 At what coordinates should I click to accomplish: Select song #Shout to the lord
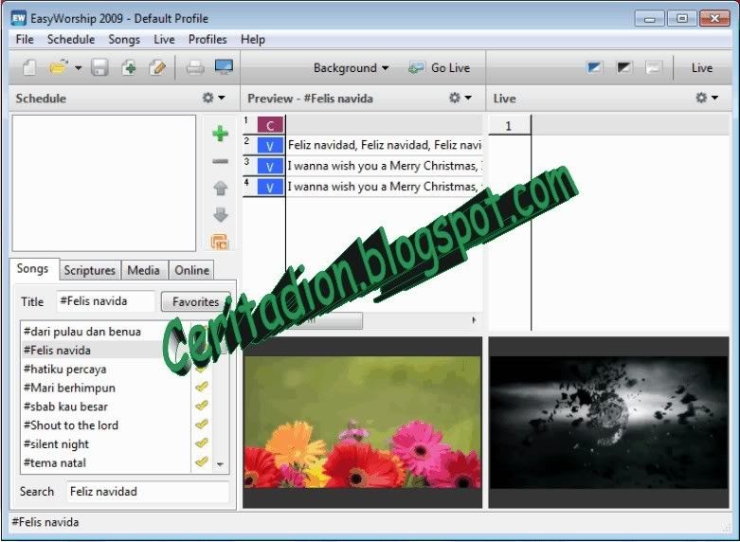106,425
